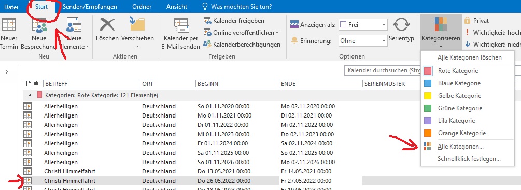Select Rote Kategorie in the menu
The width and height of the screenshot is (521, 190).
tap(468, 70)
